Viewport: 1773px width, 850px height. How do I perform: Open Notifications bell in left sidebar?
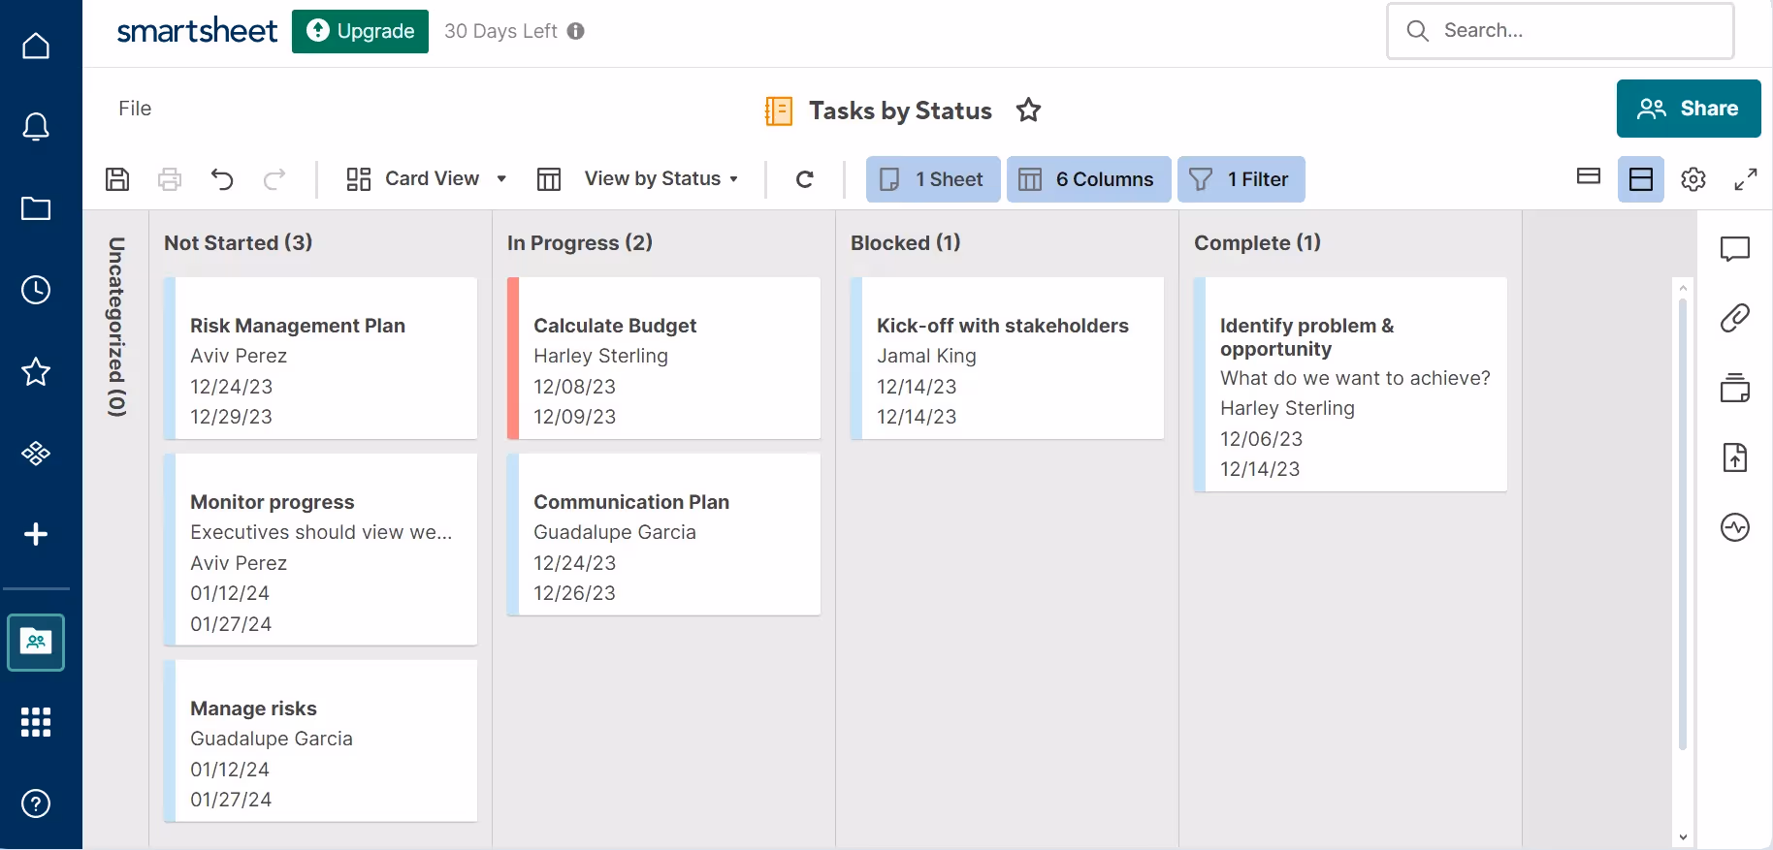(x=36, y=127)
